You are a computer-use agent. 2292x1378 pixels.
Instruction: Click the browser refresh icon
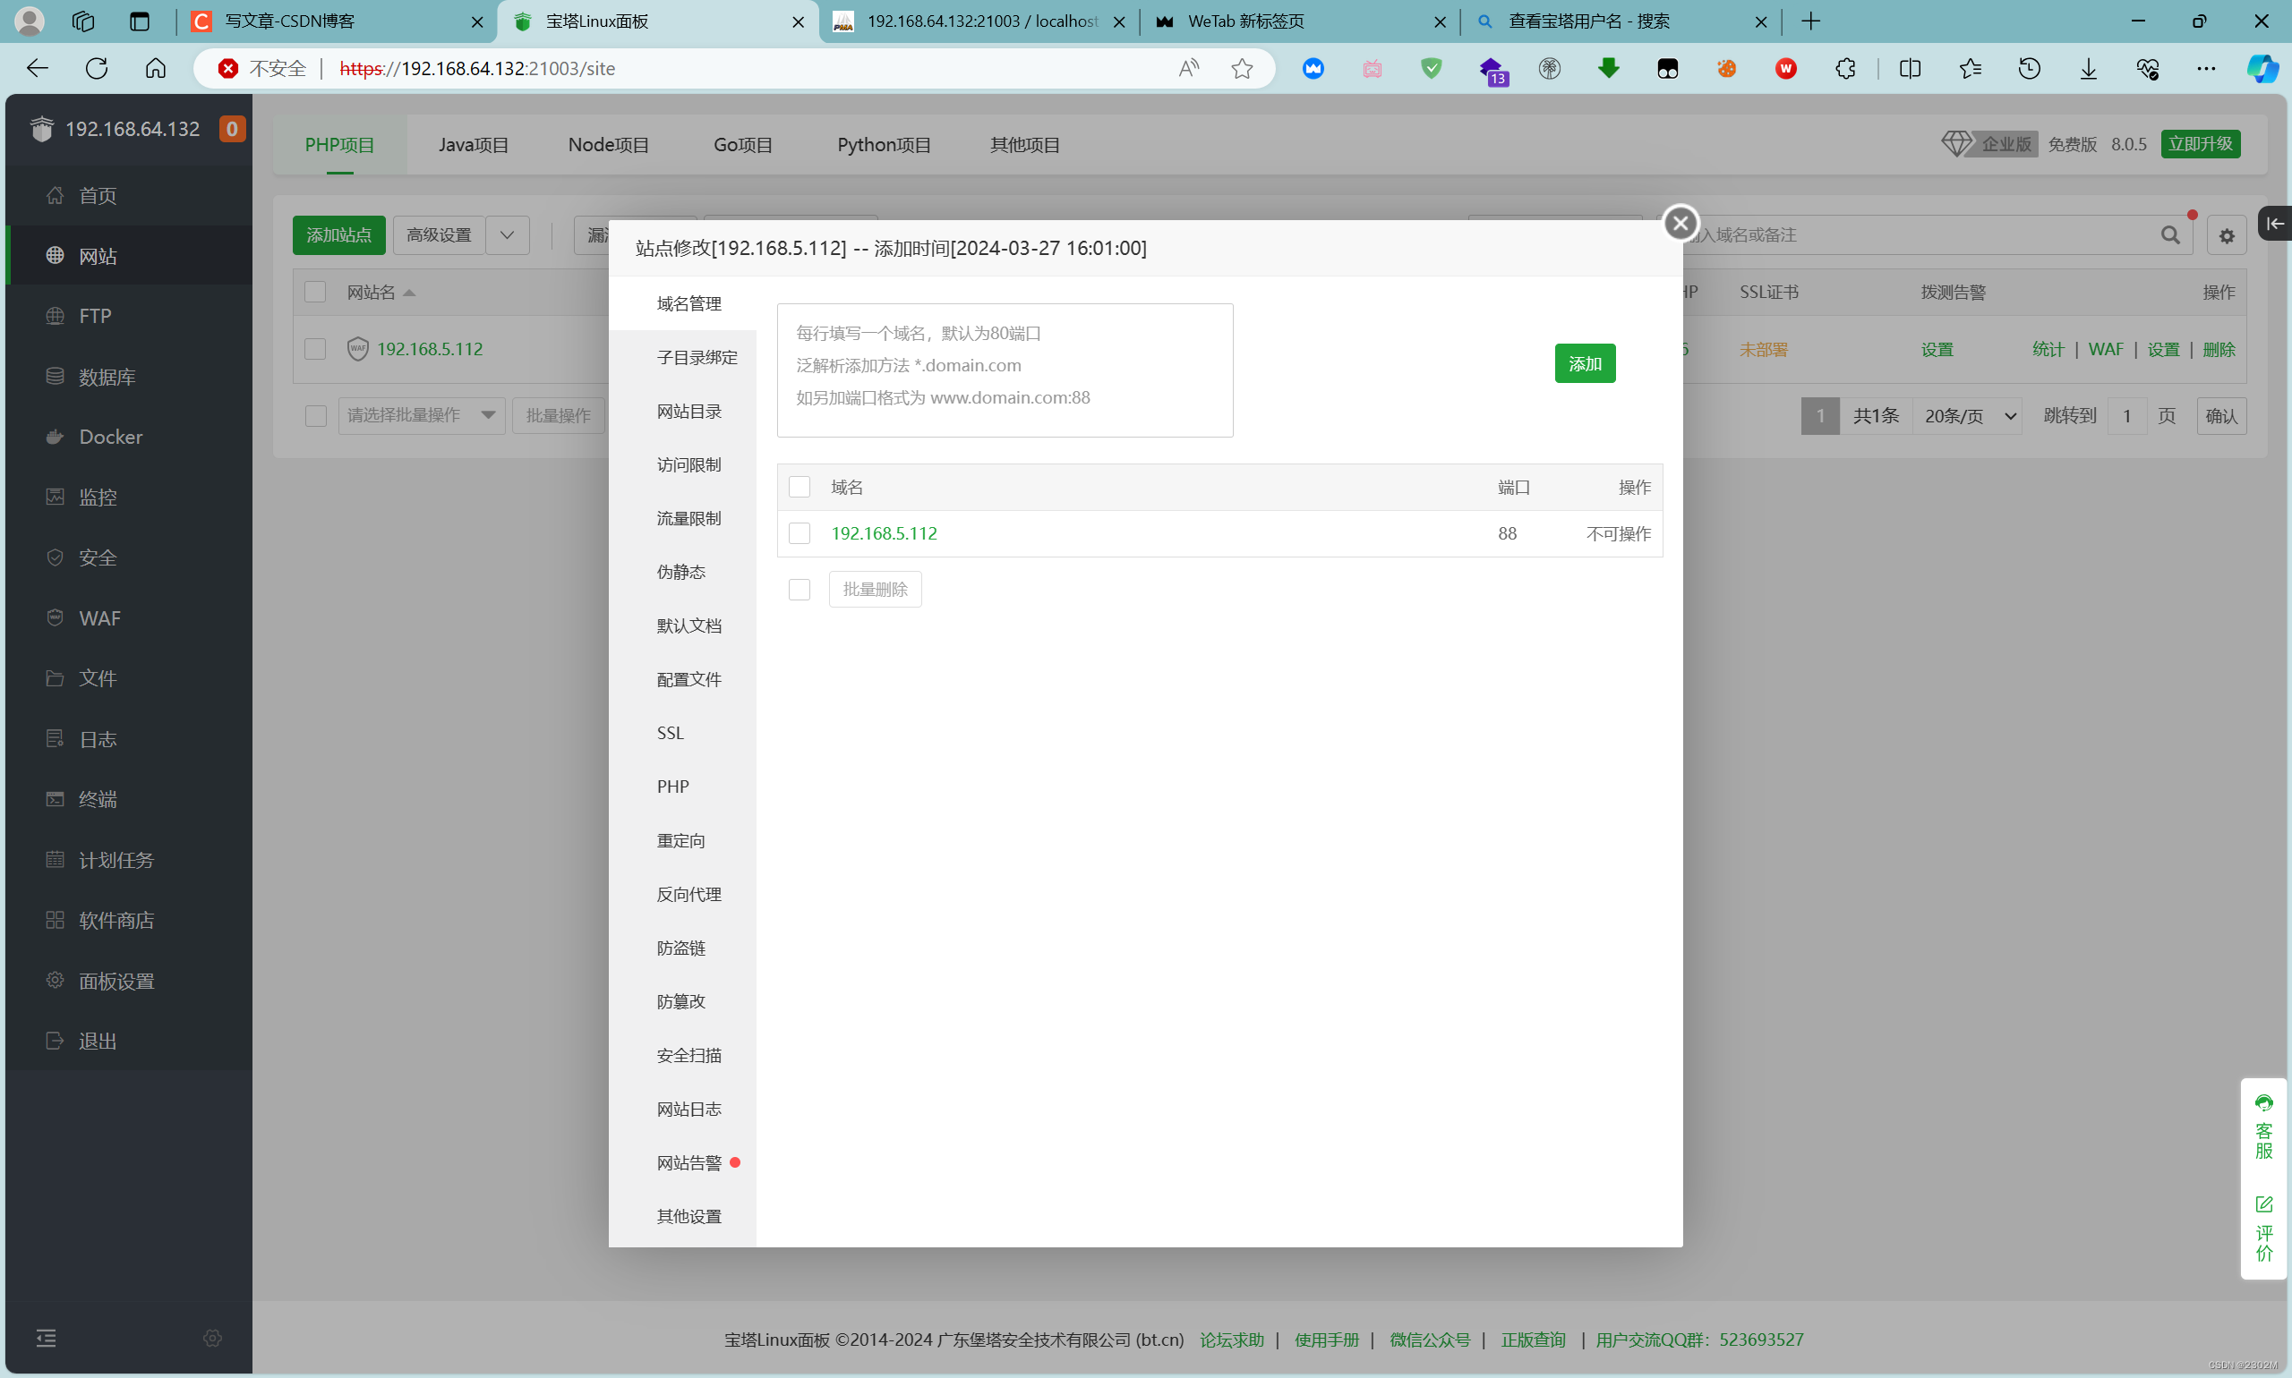click(97, 68)
